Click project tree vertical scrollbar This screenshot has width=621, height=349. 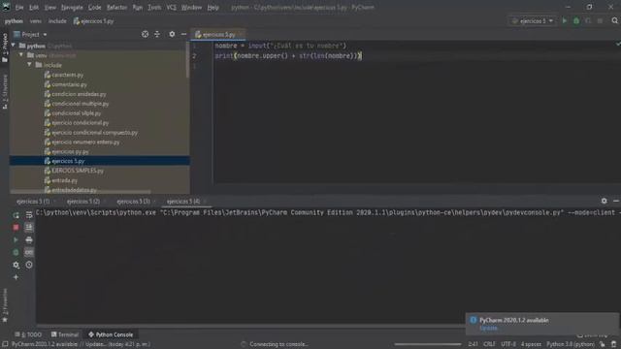coord(187,59)
